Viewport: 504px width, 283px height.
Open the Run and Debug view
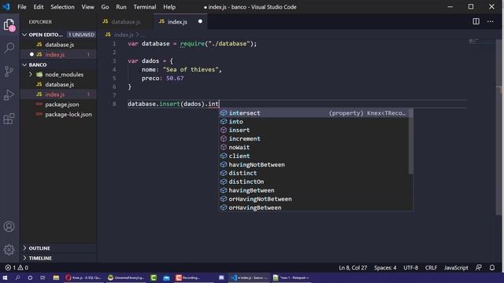click(x=9, y=94)
